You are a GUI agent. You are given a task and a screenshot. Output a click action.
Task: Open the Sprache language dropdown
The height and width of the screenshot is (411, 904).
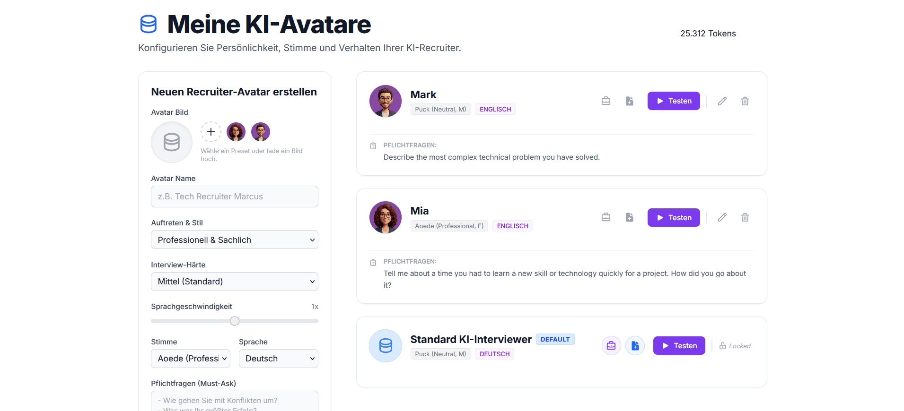tap(279, 359)
